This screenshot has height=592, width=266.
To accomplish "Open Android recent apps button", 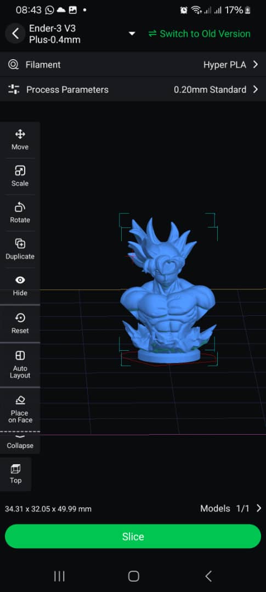I will pos(59,576).
